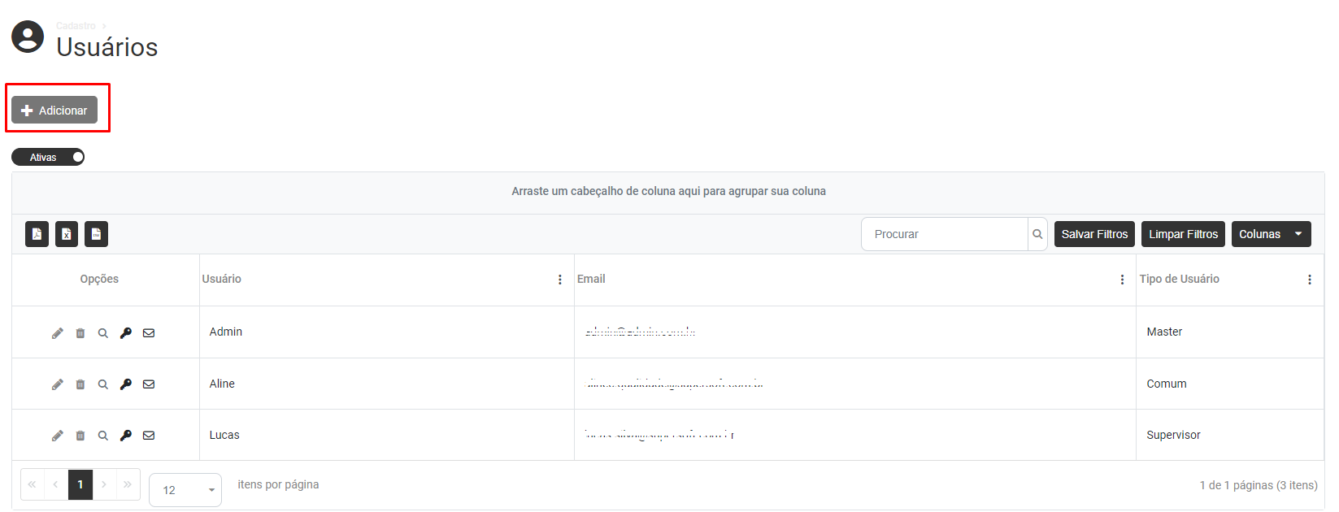Delete the Aline user via trash icon
1339x512 pixels.
click(80, 384)
